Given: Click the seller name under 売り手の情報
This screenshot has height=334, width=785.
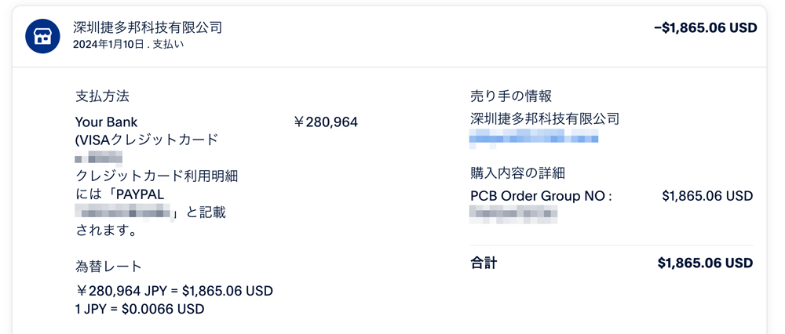Looking at the screenshot, I should point(545,119).
